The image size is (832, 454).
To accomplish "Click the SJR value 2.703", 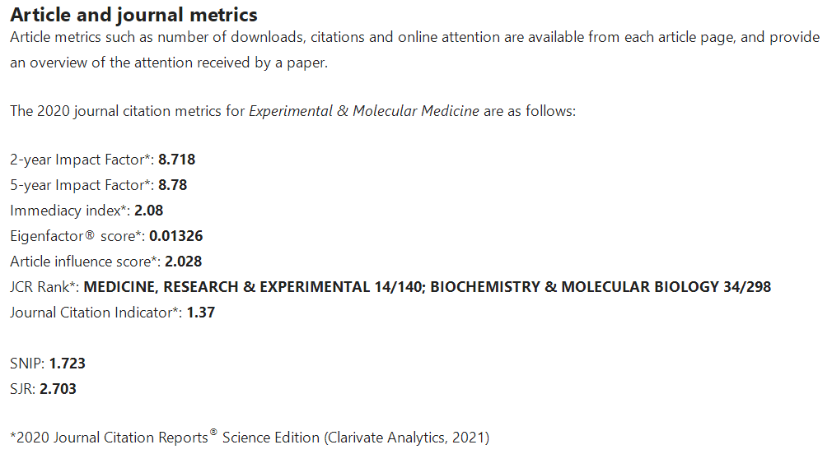I will click(x=58, y=388).
